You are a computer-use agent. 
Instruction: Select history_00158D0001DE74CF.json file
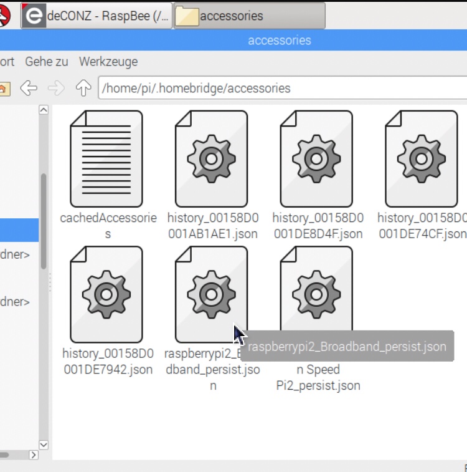coord(422,159)
